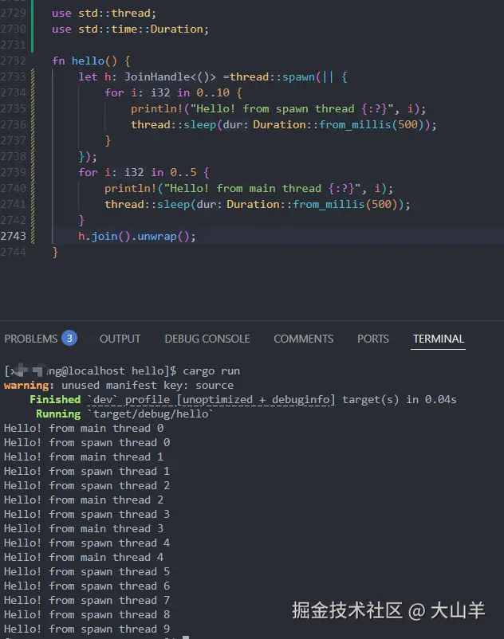The image size is (504, 639).
Task: Click line number 2732 beside fn hello
Action: point(14,61)
